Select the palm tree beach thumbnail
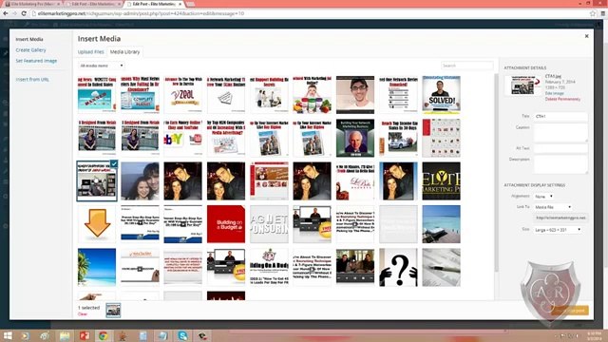 pos(97,267)
